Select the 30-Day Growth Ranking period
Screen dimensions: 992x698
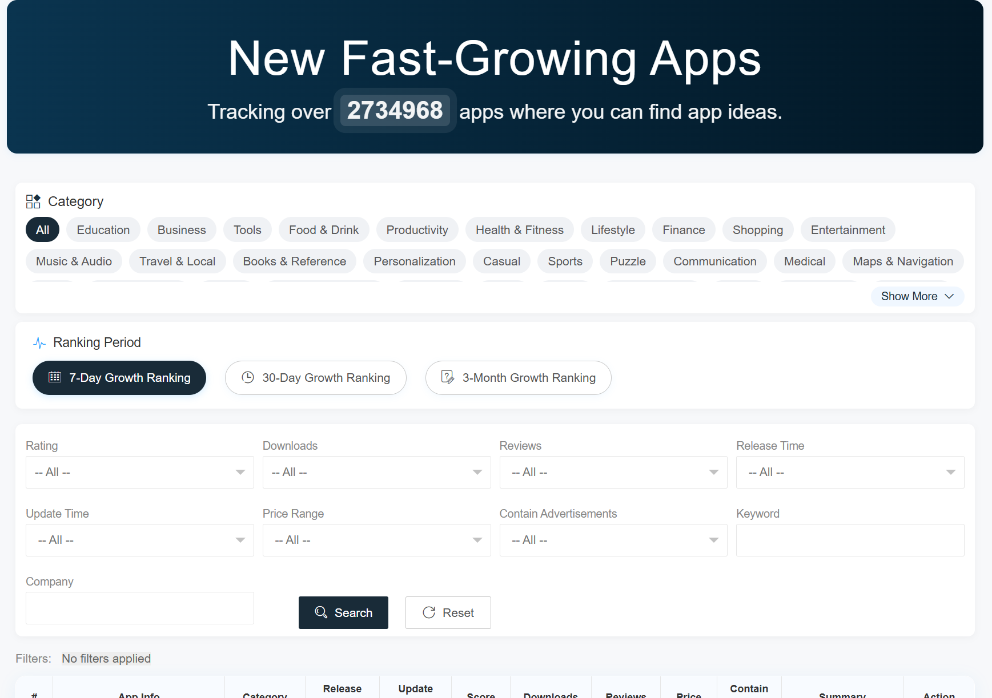tap(315, 377)
